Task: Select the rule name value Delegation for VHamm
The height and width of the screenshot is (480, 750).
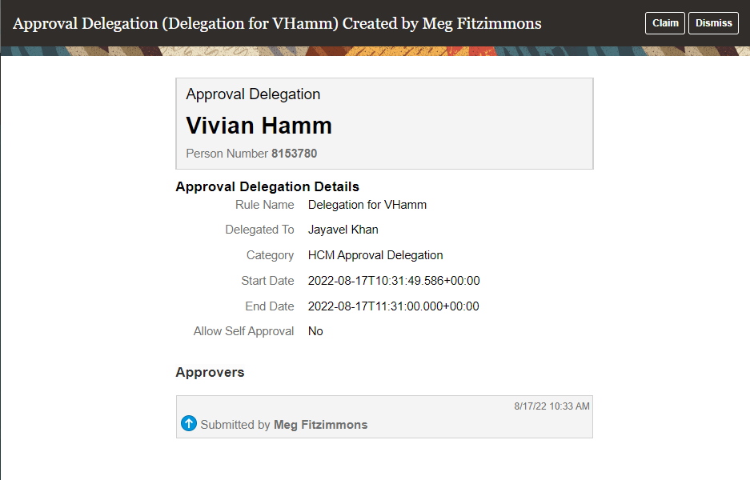Action: tap(367, 205)
